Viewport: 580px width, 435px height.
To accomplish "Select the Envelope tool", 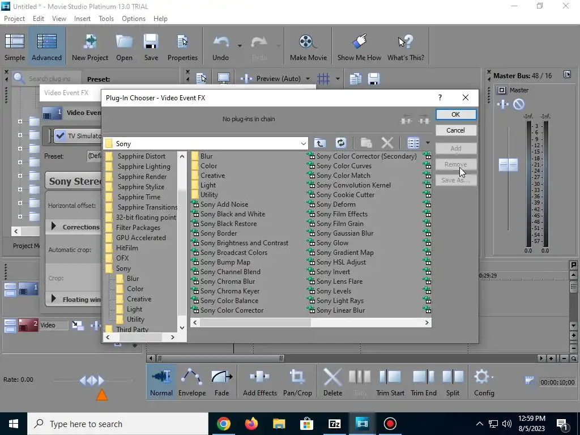I will click(192, 382).
